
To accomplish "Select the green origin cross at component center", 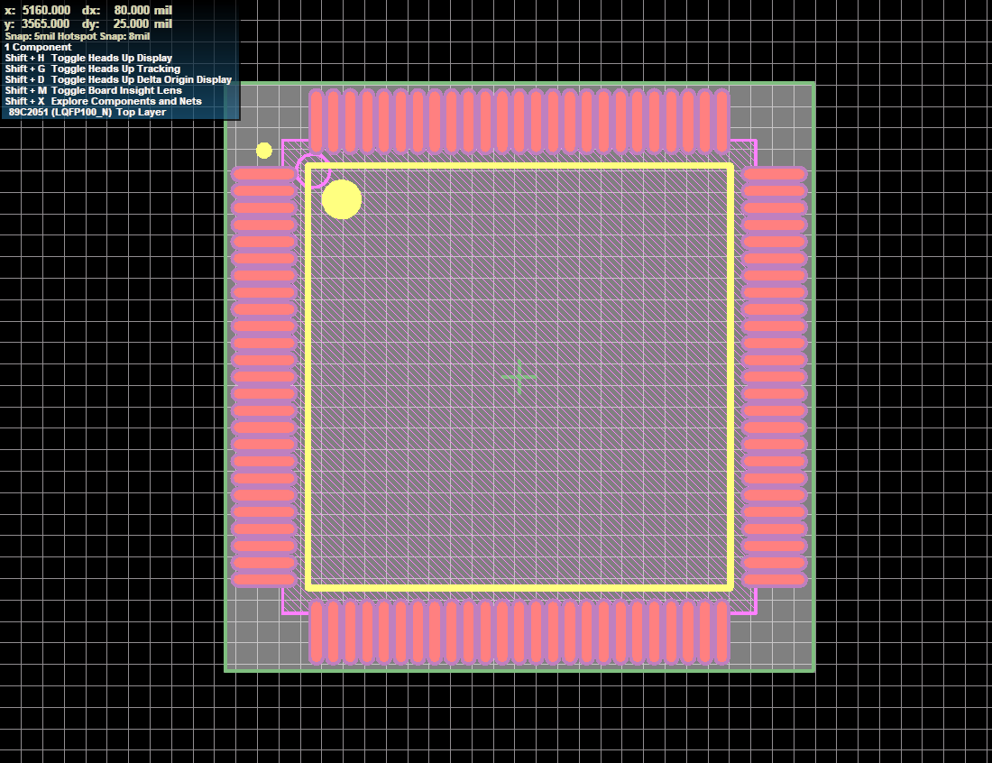I will point(519,377).
